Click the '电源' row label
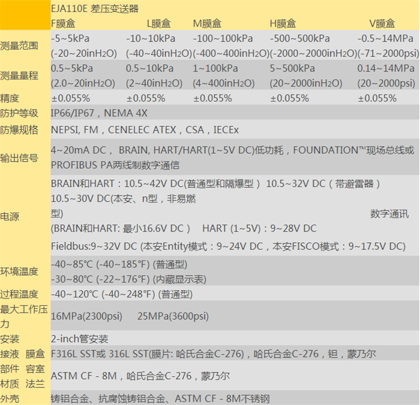This screenshot has width=420, height=405. [10, 216]
